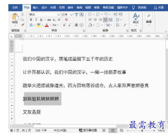Switch to Design tab
Viewport: 168px width, 135px height.
[x=44, y=8]
